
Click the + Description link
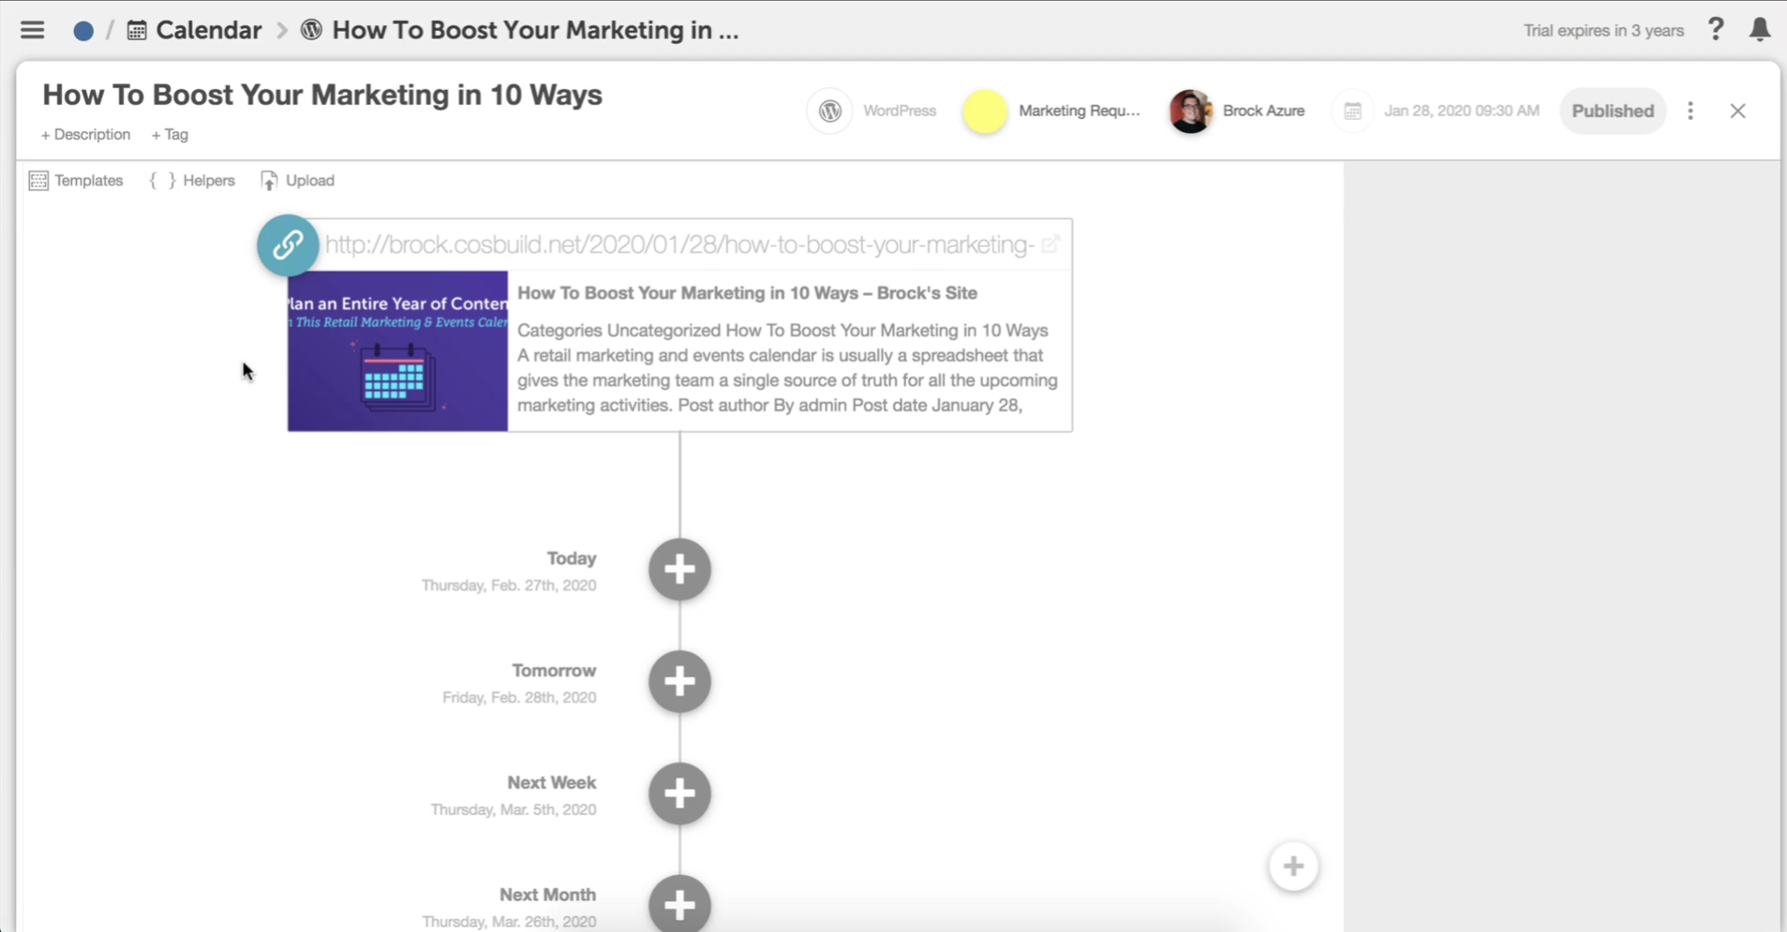coord(86,135)
